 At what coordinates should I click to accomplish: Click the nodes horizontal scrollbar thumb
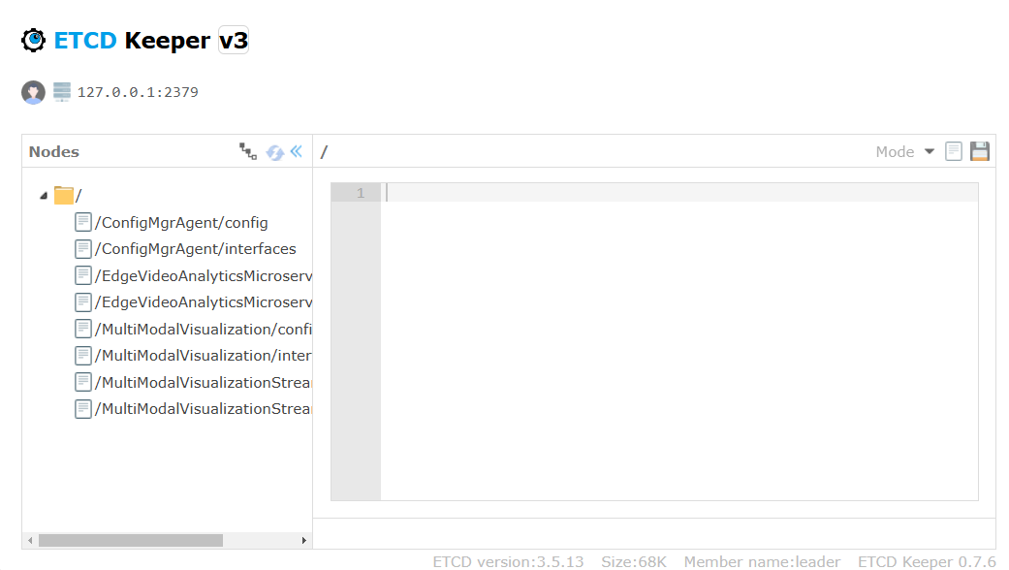tap(131, 540)
